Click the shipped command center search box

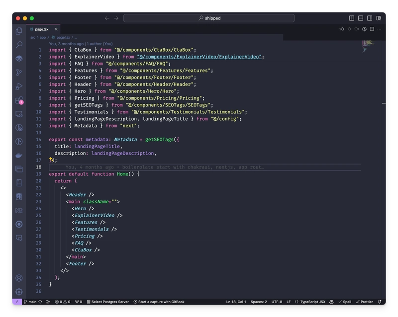[x=209, y=18]
